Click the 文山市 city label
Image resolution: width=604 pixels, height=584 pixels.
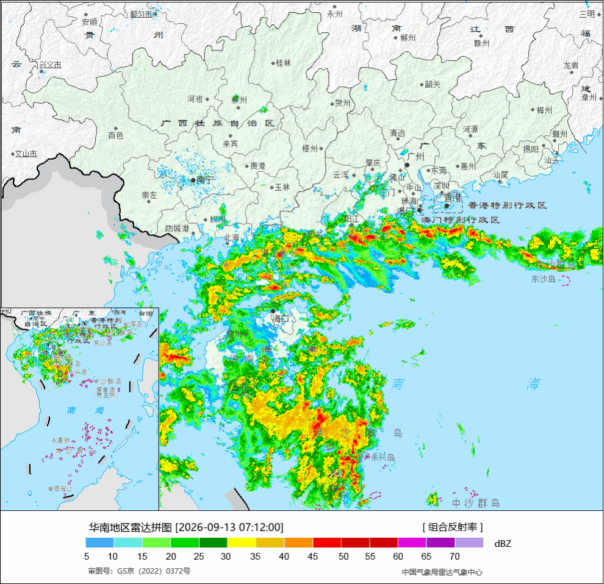[x=26, y=154]
